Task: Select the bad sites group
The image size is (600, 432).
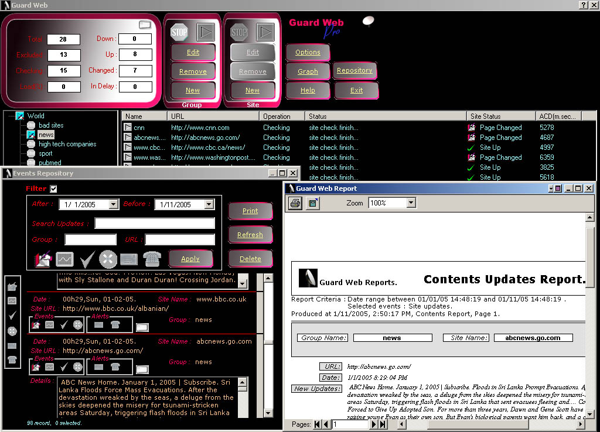Action: pos(51,125)
